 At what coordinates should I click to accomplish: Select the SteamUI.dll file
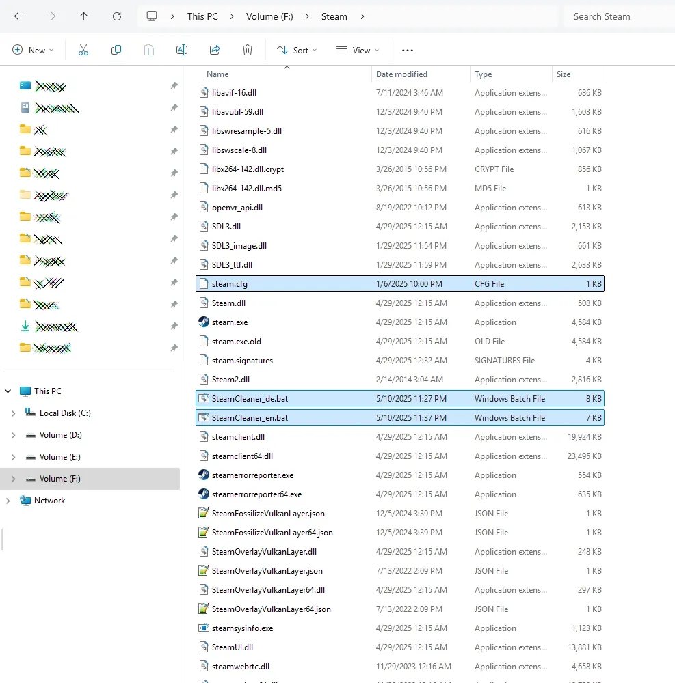[x=400, y=647]
